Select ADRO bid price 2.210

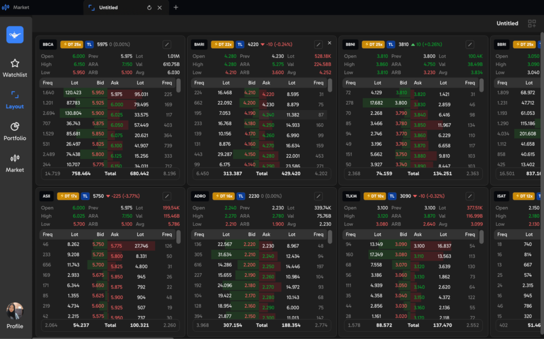[250, 255]
